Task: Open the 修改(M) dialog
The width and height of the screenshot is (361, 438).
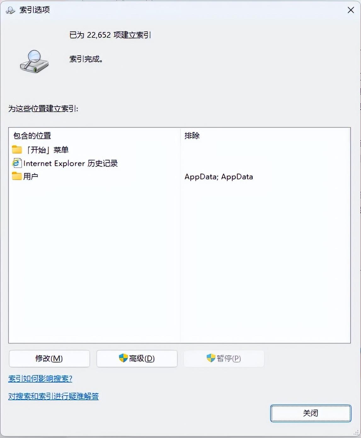Action: [49, 358]
